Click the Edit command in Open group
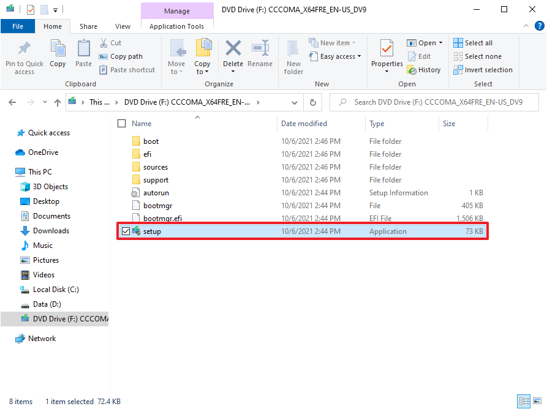Image resolution: width=547 pixels, height=409 pixels. [x=419, y=56]
